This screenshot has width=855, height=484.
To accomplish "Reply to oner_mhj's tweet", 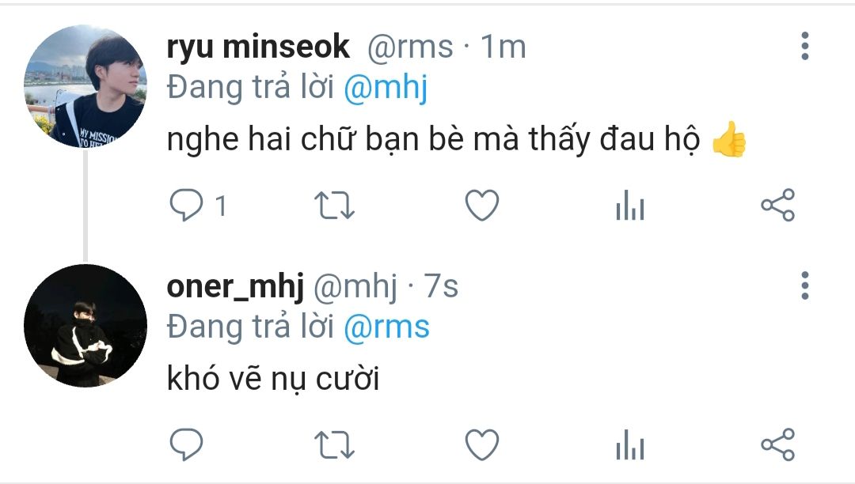I will click(x=188, y=444).
